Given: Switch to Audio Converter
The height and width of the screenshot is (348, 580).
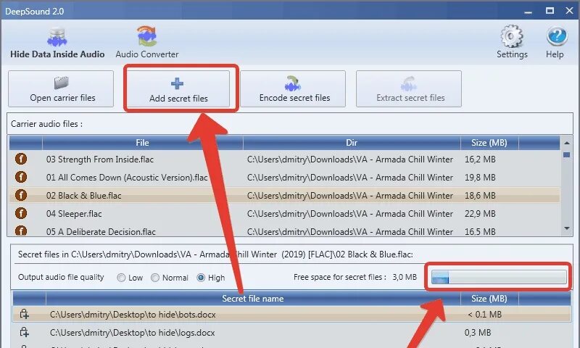Looking at the screenshot, I should [147, 43].
